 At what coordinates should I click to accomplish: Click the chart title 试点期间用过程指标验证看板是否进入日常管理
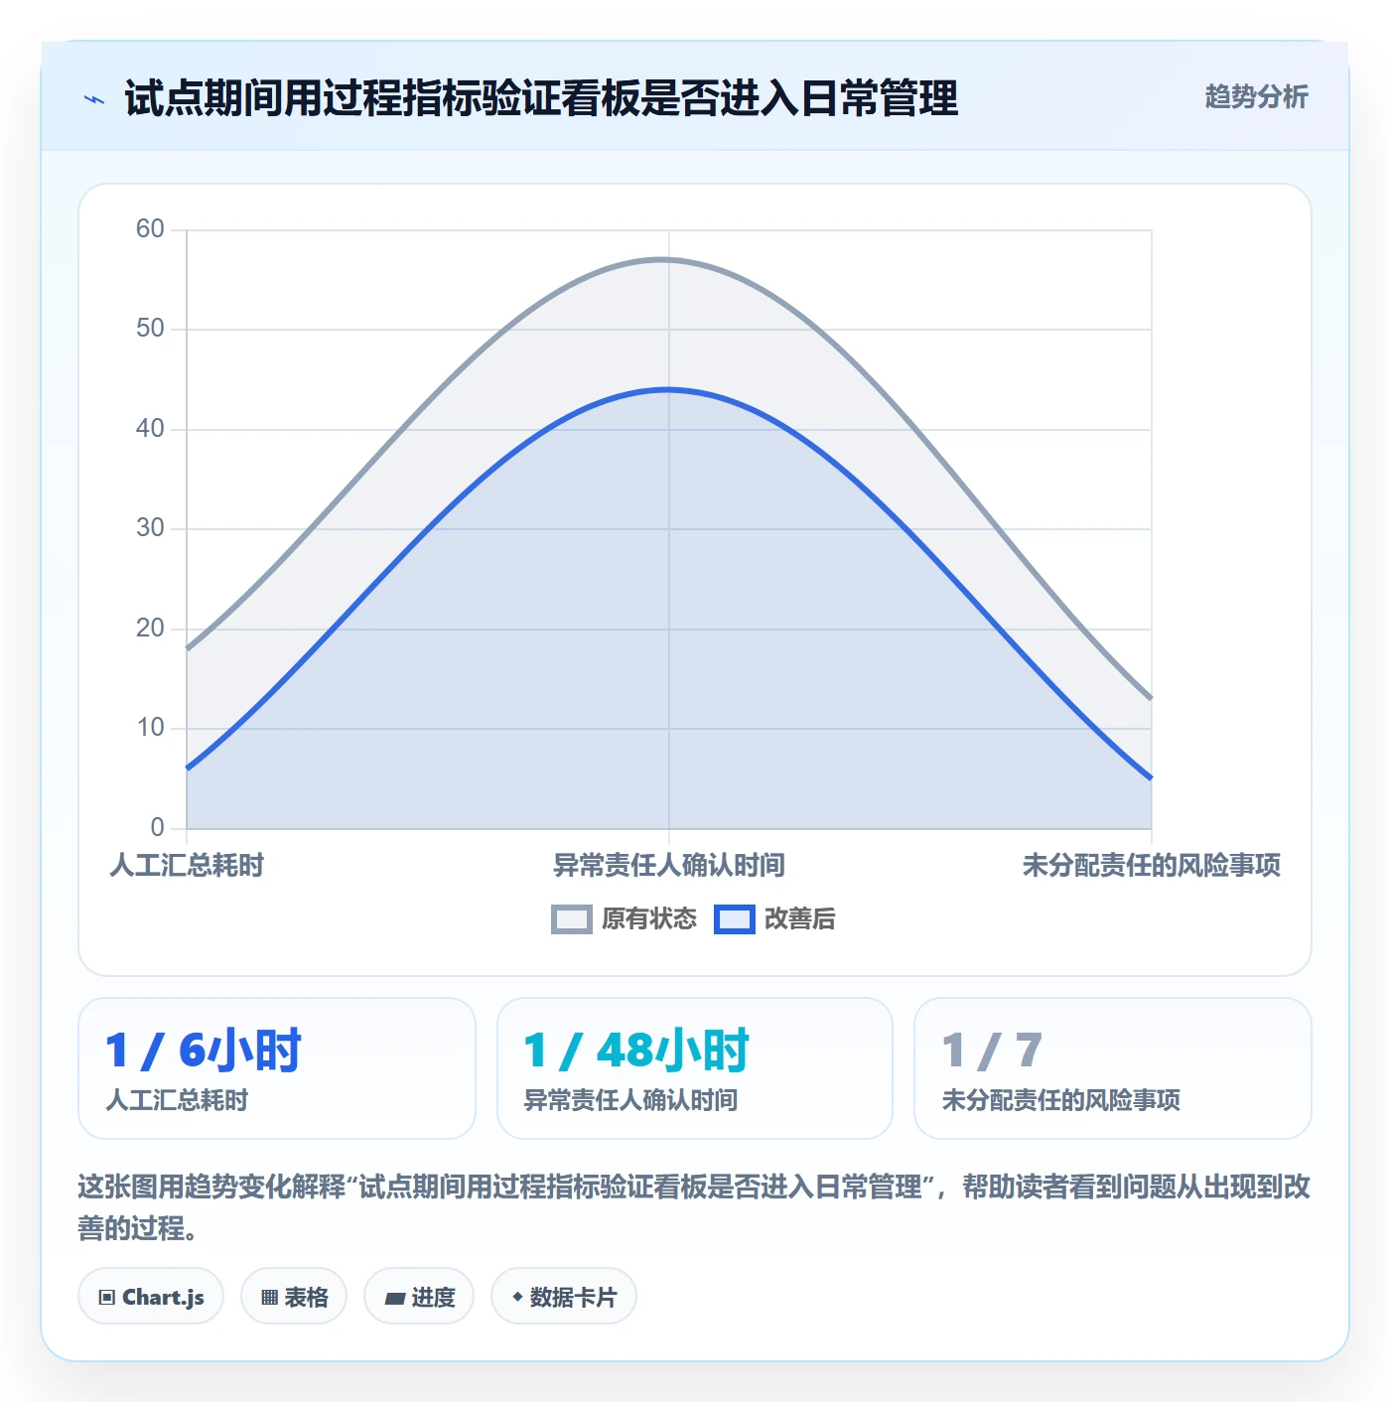(x=541, y=98)
